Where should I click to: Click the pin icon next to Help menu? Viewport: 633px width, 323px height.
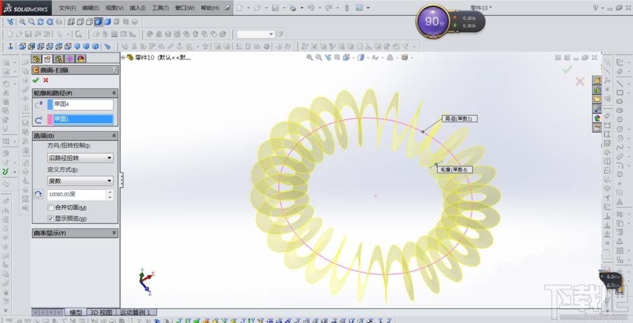coord(228,8)
